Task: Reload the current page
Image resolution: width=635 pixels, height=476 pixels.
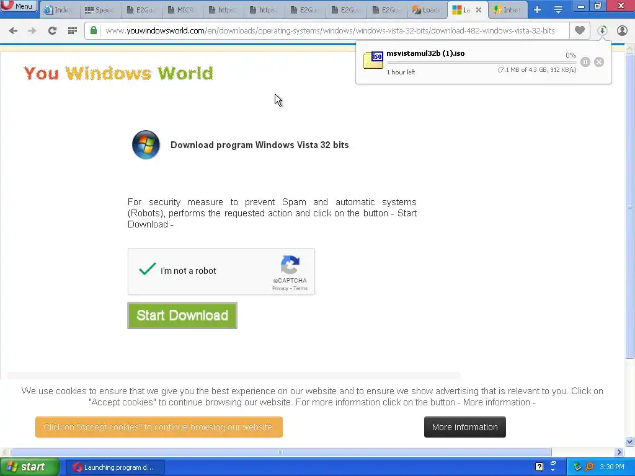Action: (x=52, y=31)
